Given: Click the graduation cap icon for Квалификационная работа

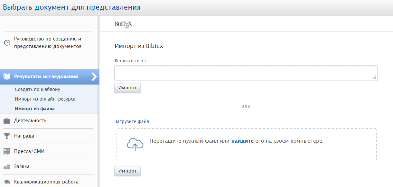Looking at the screenshot, I should (7, 182).
